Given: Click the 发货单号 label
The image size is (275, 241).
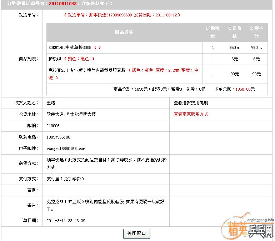Looking at the screenshot, I should (29, 15).
